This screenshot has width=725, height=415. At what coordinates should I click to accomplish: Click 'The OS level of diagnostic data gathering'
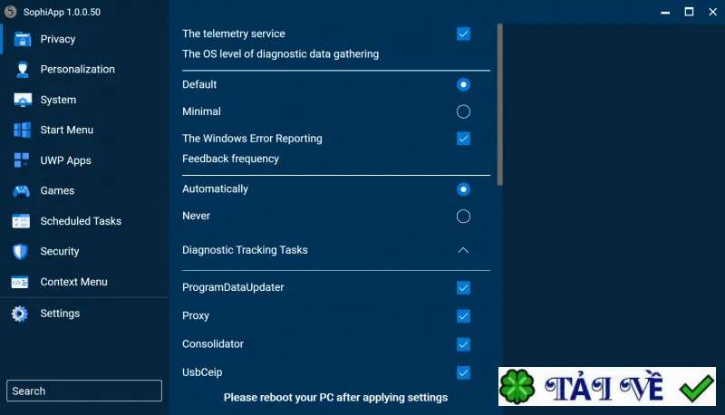[x=280, y=54]
